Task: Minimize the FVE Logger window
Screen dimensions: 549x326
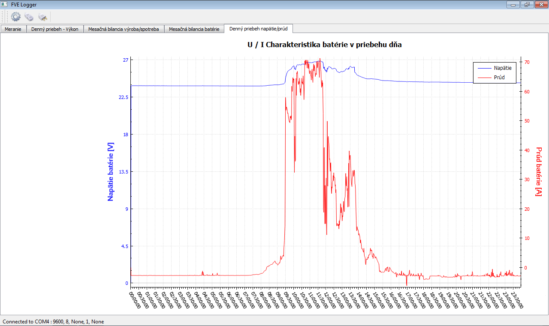Action: [x=513, y=4]
